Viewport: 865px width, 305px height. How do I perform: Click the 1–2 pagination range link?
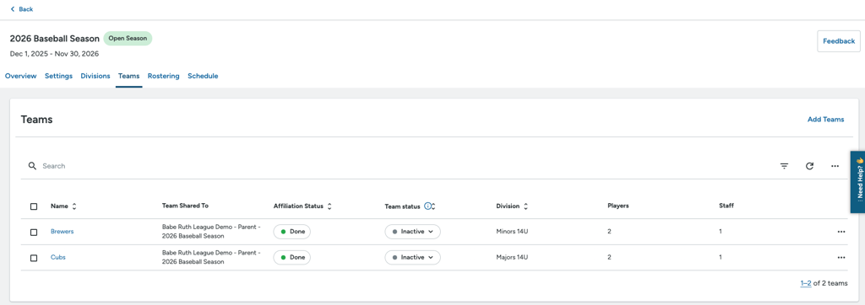805,284
